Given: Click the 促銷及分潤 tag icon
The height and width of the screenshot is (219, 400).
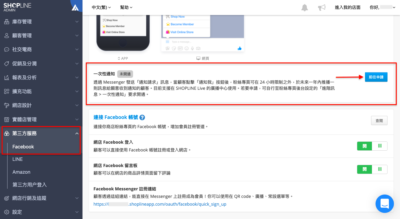Looking at the screenshot, I should (7, 64).
